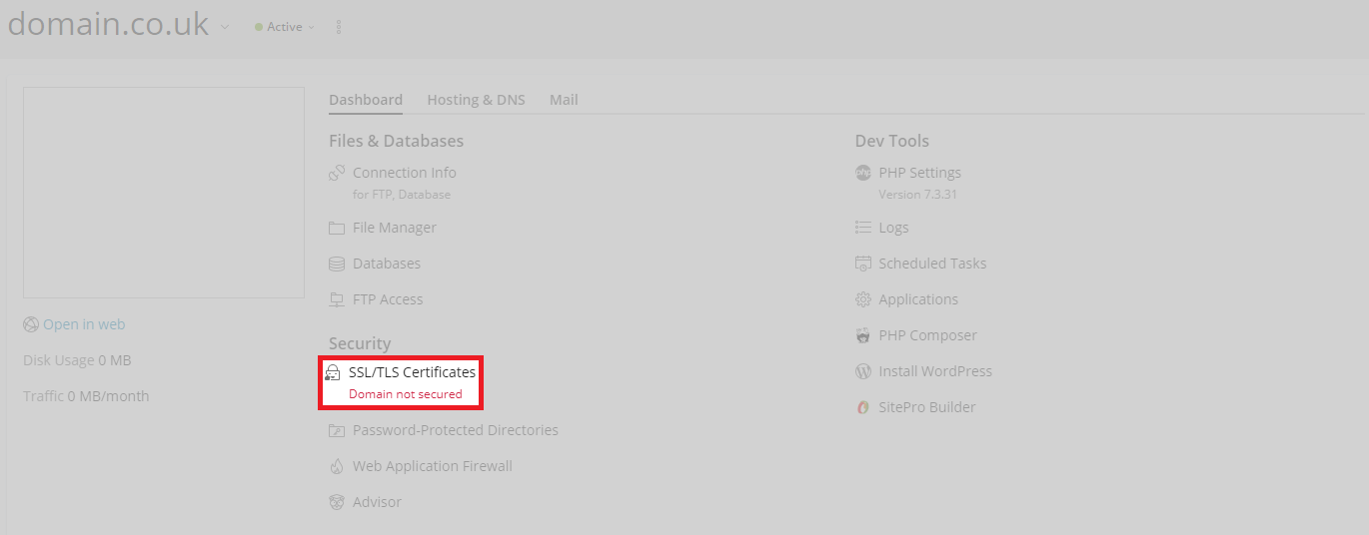Click the Databases stack icon
The height and width of the screenshot is (535, 1369).
(x=337, y=264)
